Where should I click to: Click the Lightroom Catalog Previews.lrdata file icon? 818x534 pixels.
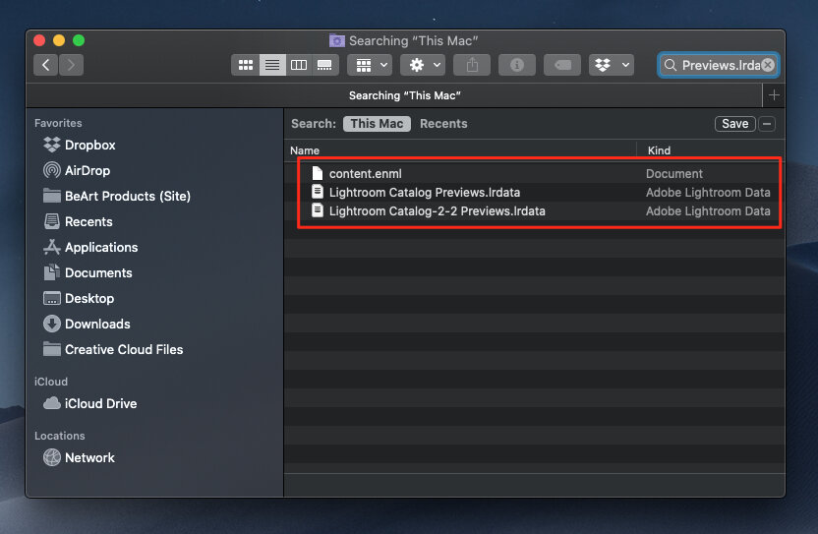coord(318,192)
